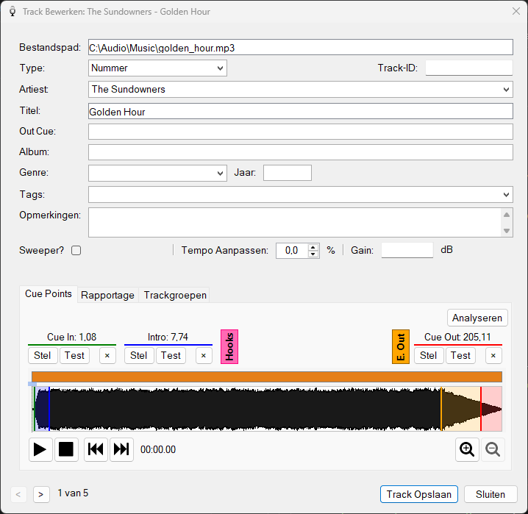
Task: Click the 'Cue In: 1,08' label
Action: coord(72,338)
